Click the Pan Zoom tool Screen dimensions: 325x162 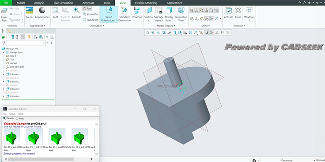point(91,20)
